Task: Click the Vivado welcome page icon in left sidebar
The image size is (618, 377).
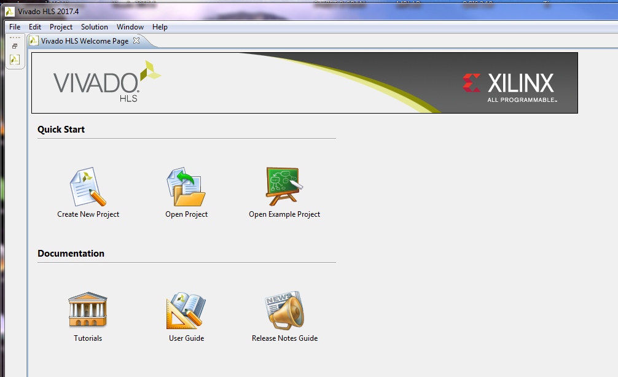Action: click(x=15, y=60)
